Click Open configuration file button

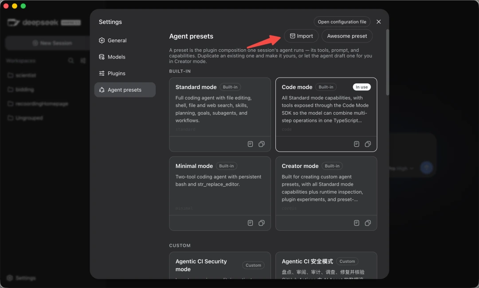click(342, 22)
